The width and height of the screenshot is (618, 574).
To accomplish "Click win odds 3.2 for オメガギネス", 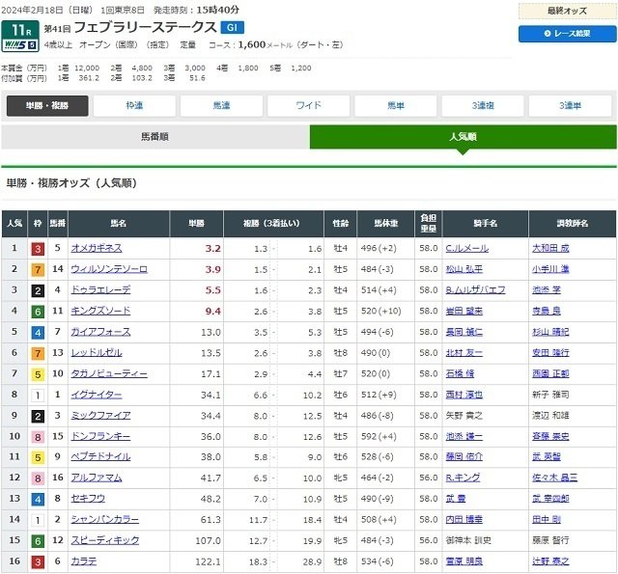I will click(212, 249).
